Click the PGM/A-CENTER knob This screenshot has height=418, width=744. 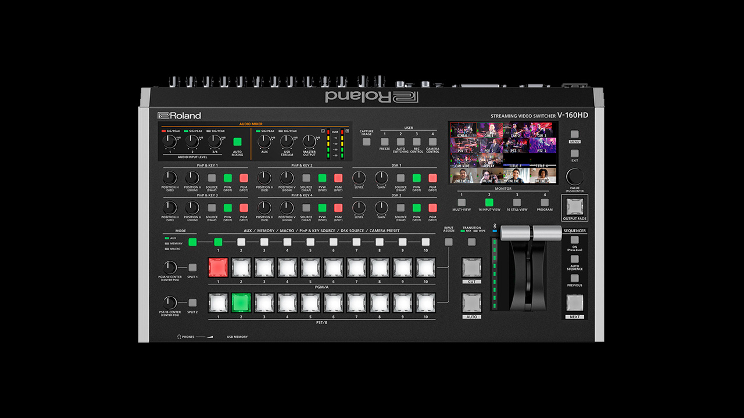170,267
